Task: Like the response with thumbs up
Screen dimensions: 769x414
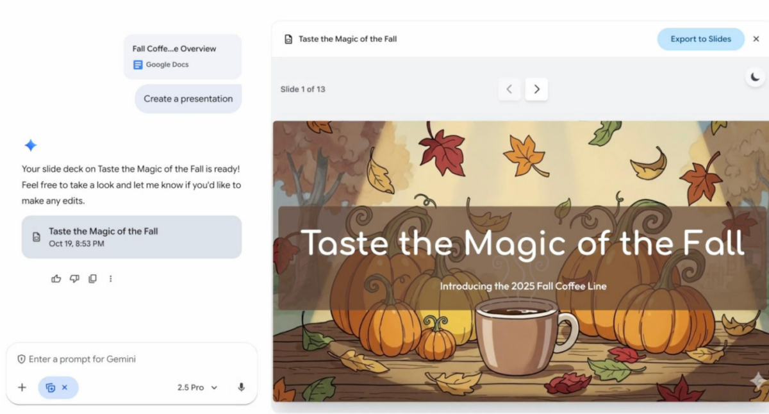Action: [56, 279]
